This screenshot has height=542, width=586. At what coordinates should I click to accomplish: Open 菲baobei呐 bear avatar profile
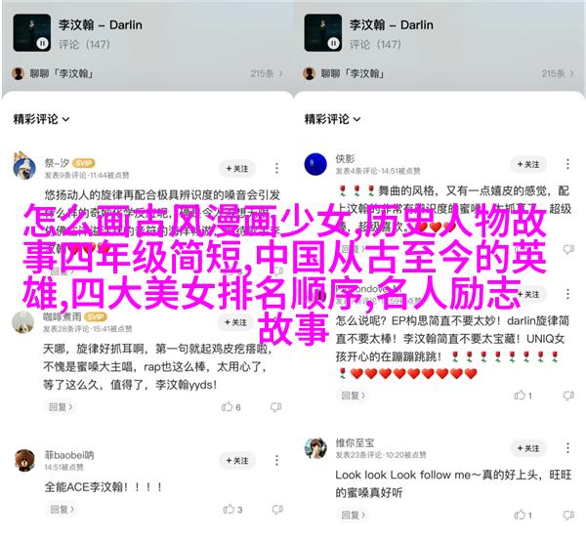[24, 460]
